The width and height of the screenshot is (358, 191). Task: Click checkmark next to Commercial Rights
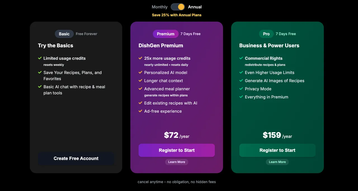[241, 58]
